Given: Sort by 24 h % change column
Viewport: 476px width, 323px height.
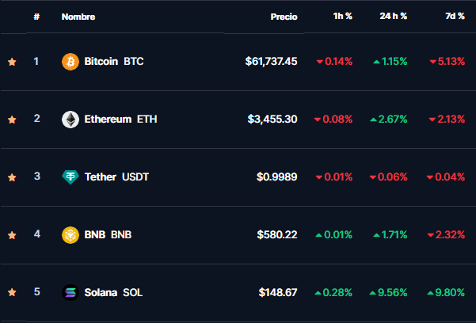Looking at the screenshot, I should (x=393, y=17).
